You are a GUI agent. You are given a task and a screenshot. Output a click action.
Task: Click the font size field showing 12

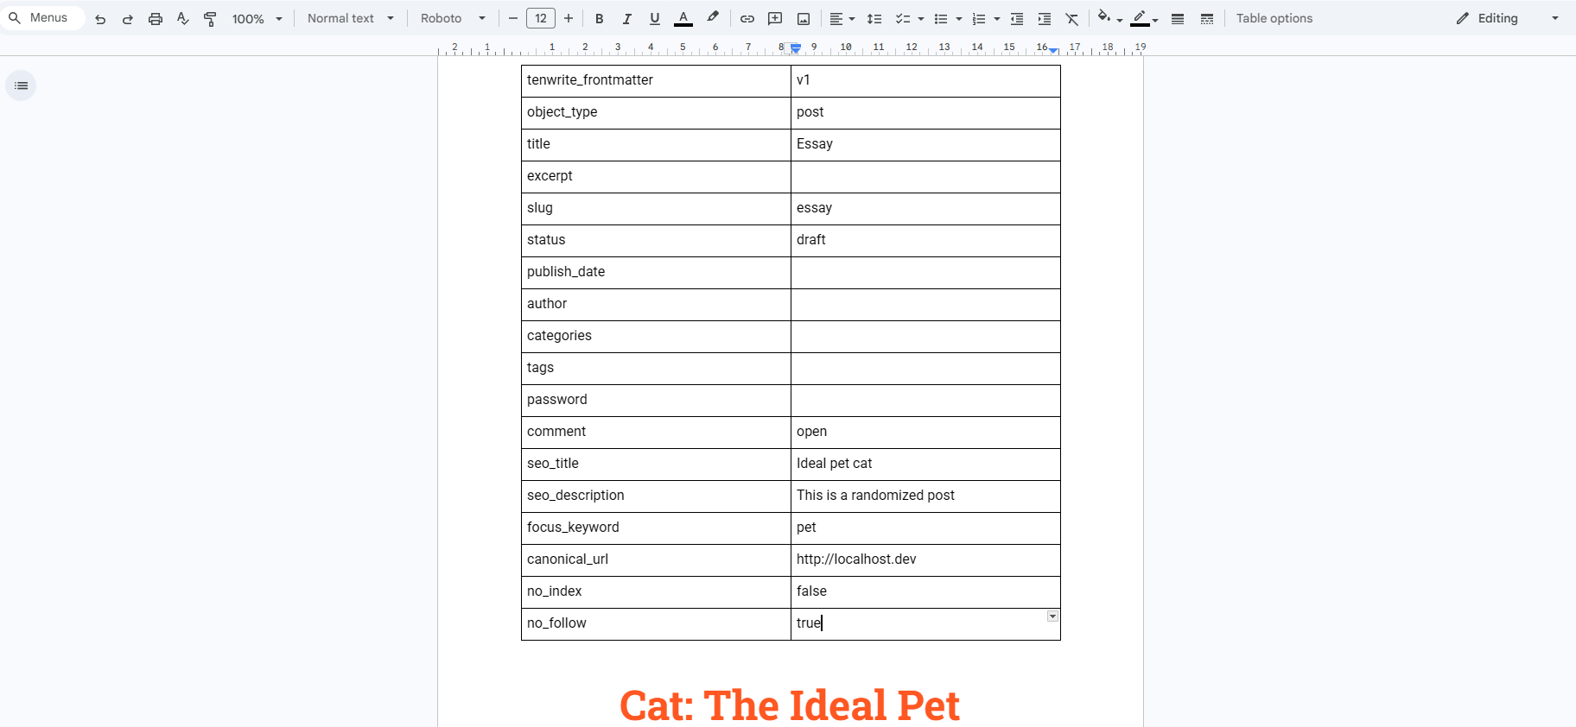coord(541,18)
